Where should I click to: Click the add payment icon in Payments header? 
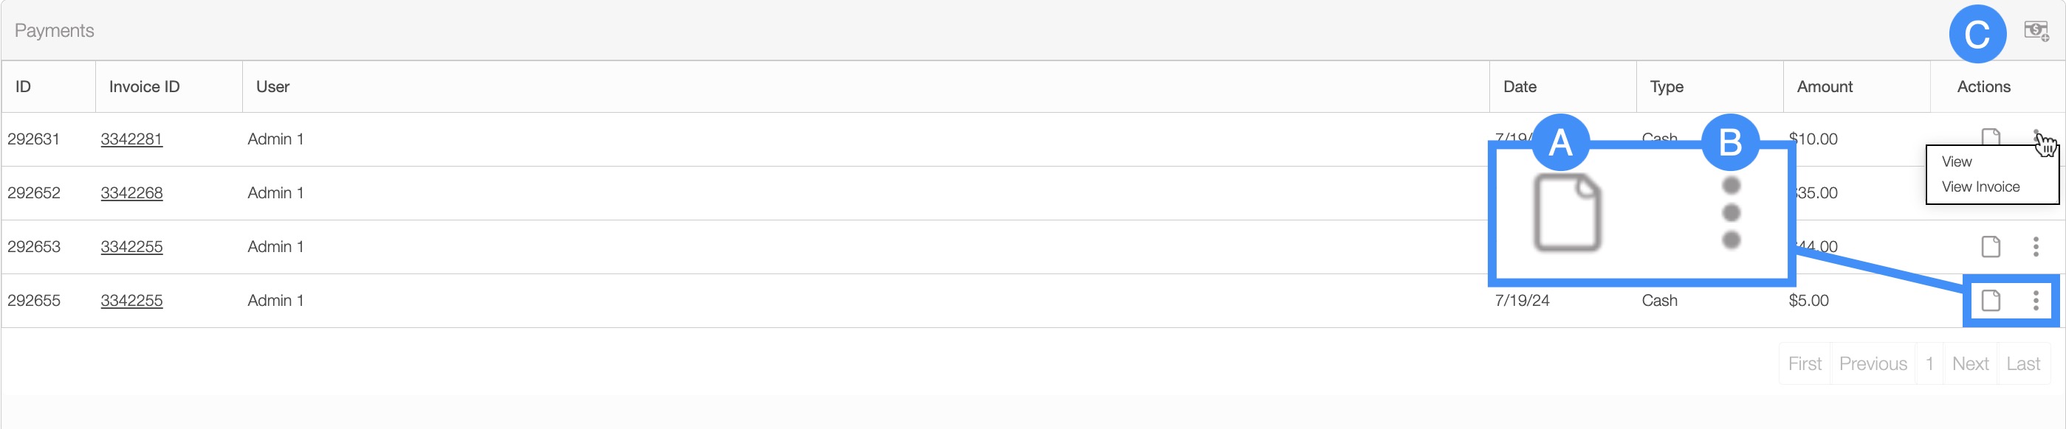(2036, 31)
